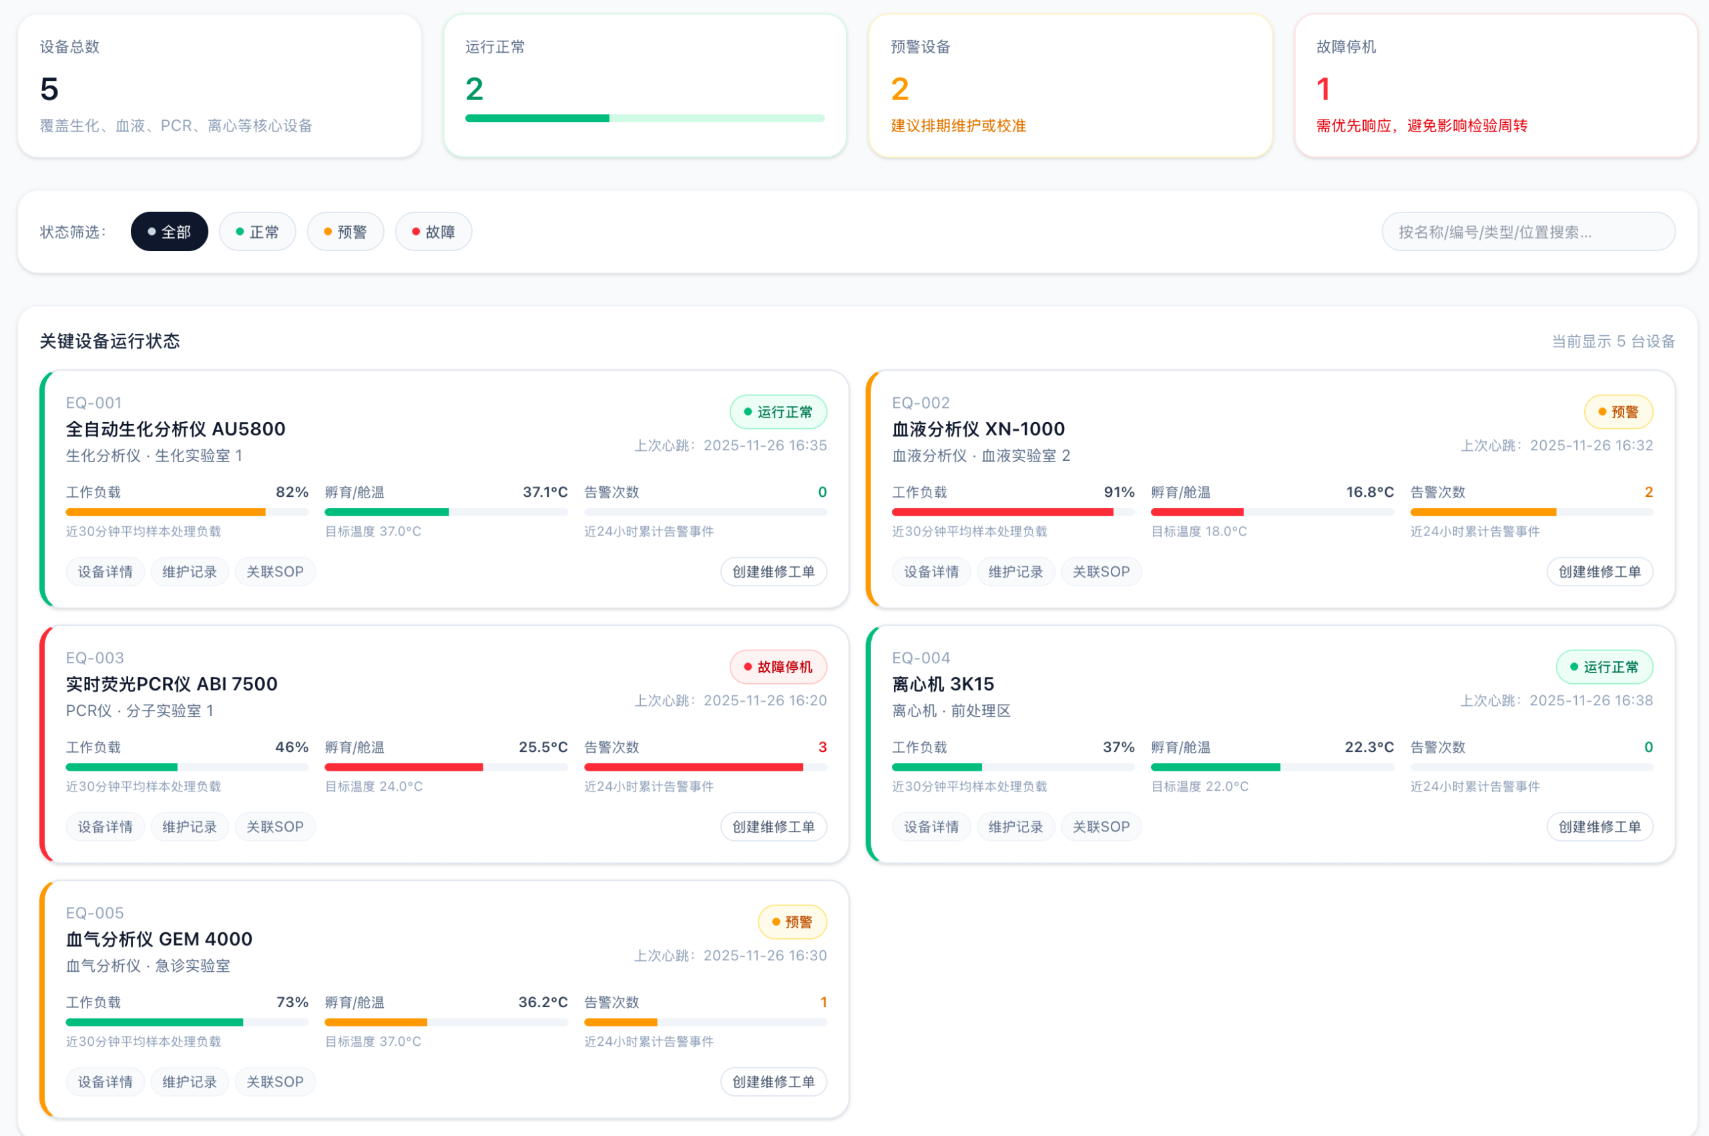Open 设备详情 for GEM 4000
The width and height of the screenshot is (1709, 1136).
coord(105,1082)
